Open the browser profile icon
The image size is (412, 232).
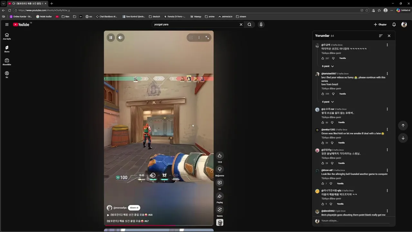coord(386,10)
